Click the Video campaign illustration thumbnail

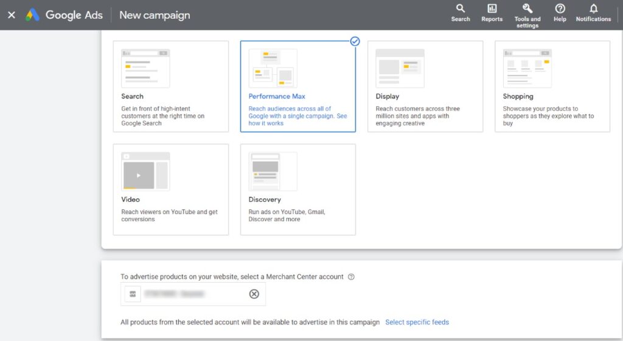(145, 171)
